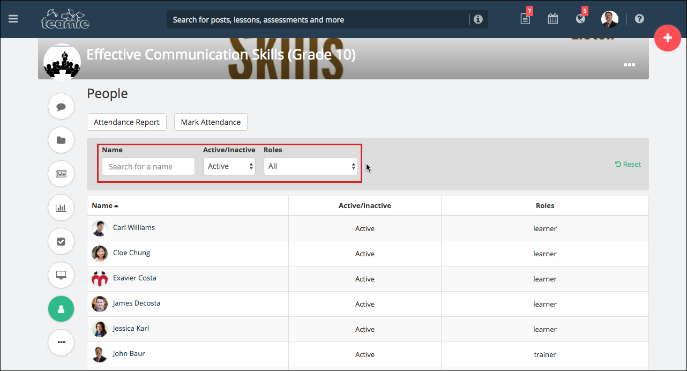Click the classroom title Effective Communication Skills
The height and width of the screenshot is (371, 687).
[x=221, y=55]
